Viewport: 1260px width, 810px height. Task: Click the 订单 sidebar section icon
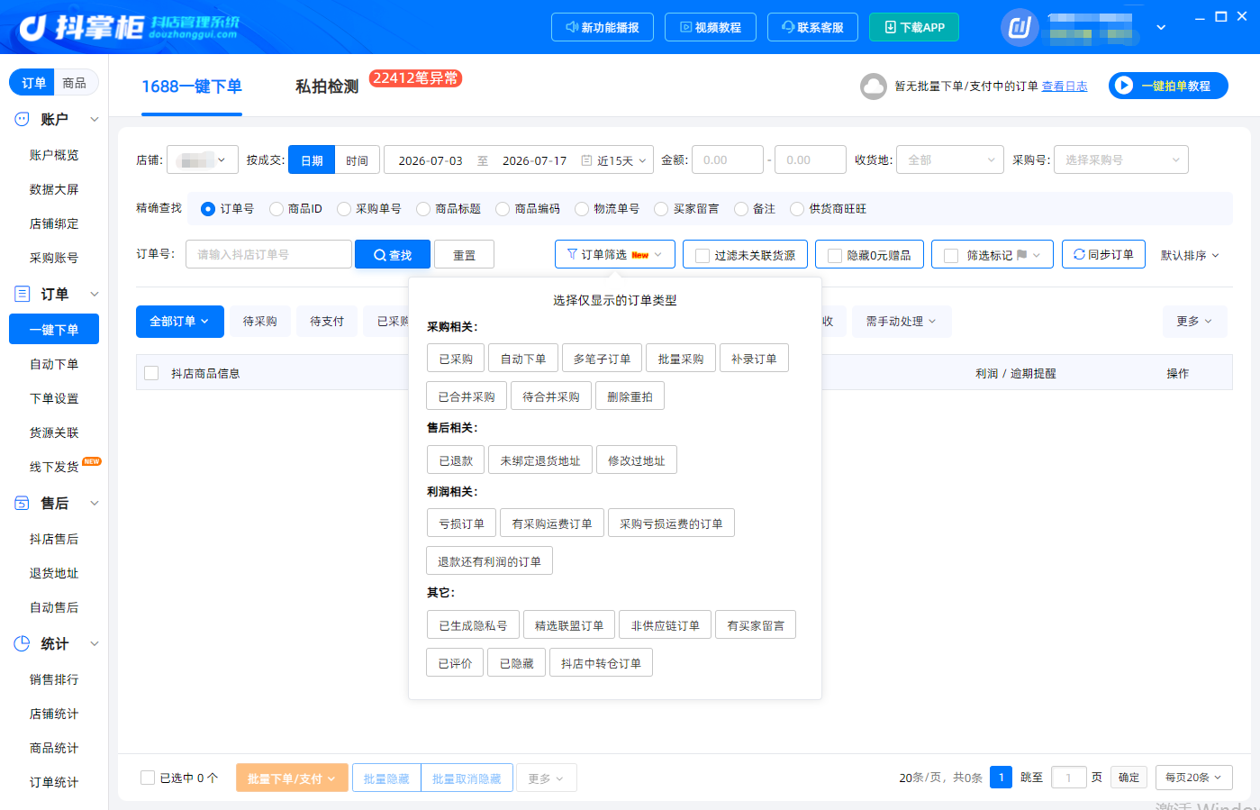pos(23,294)
